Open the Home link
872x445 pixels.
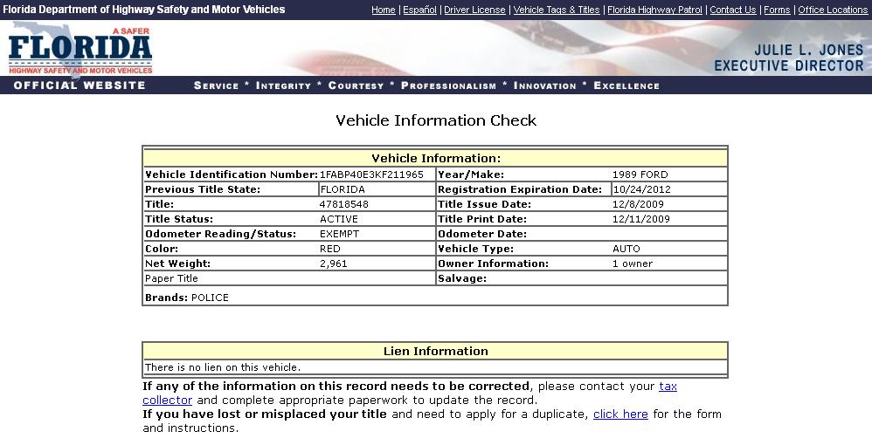[x=383, y=10]
